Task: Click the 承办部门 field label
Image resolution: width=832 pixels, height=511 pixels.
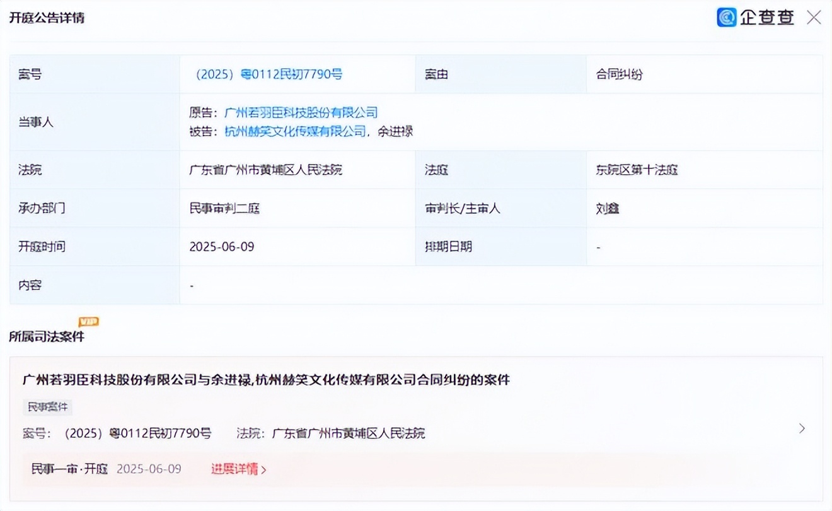Action: [42, 208]
